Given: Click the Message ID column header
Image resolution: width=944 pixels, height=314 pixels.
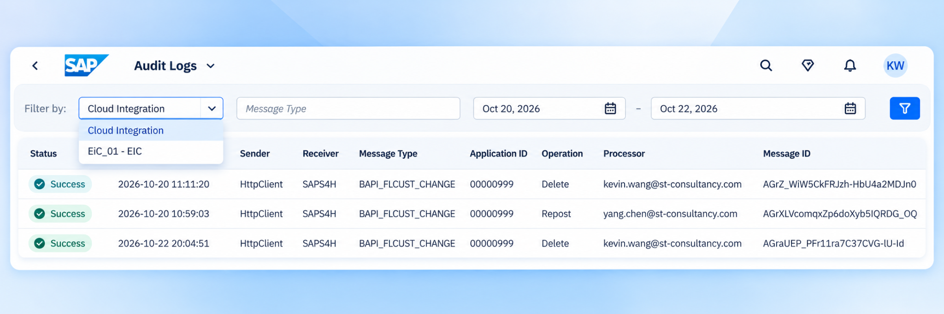Looking at the screenshot, I should [x=786, y=154].
